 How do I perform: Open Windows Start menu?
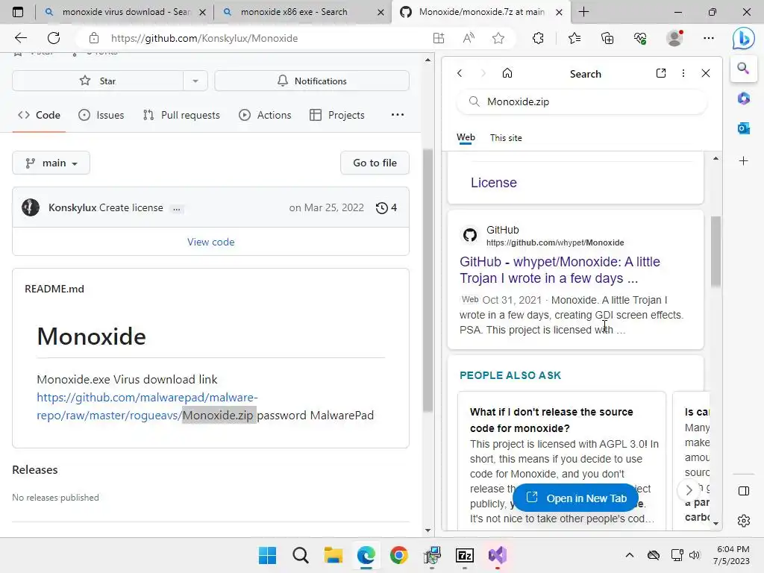pyautogui.click(x=267, y=555)
